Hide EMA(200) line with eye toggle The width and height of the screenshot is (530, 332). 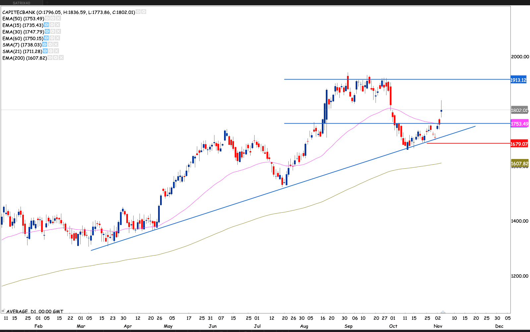[x=50, y=58]
